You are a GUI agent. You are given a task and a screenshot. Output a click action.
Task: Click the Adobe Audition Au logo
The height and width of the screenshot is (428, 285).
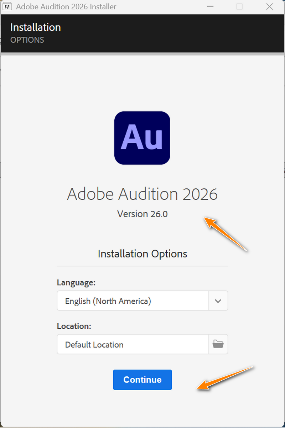pos(142,138)
